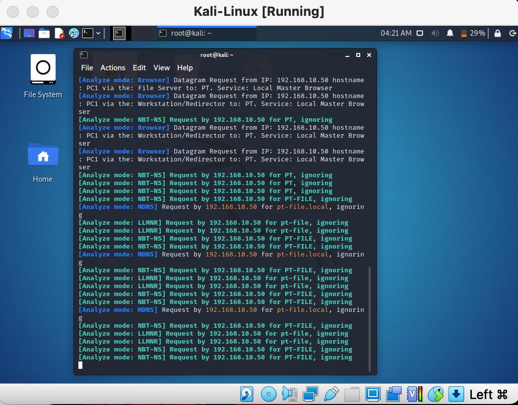The width and height of the screenshot is (518, 405).
Task: Launch the text editor panel icon
Action: click(x=59, y=33)
